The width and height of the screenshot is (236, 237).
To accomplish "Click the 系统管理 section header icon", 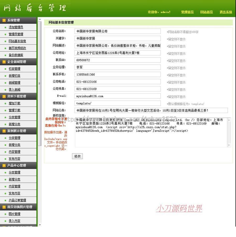I will tap(4, 20).
